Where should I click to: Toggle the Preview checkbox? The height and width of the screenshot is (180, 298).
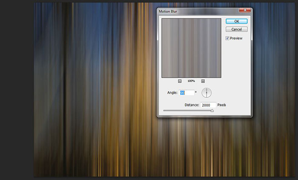coord(227,38)
